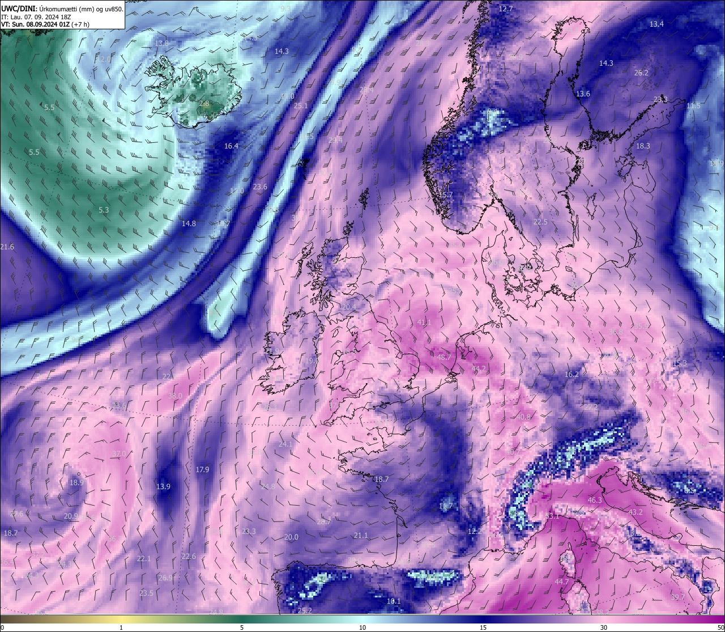This screenshot has height=632, width=725.
Task: Click the 2.8 value over Iceland
Action: click(204, 104)
